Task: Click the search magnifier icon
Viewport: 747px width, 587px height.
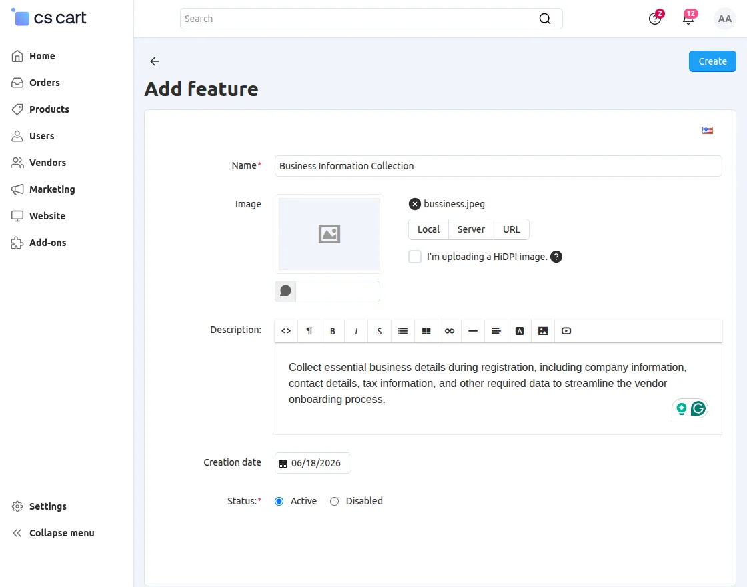Action: click(x=544, y=19)
